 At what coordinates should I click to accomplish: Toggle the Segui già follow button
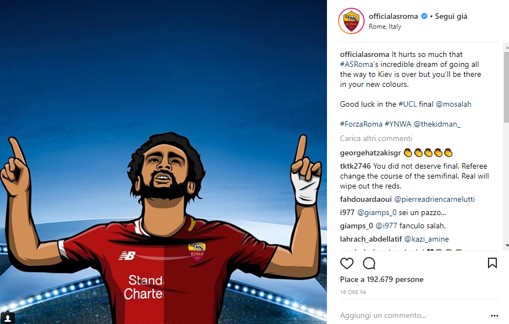(x=451, y=16)
